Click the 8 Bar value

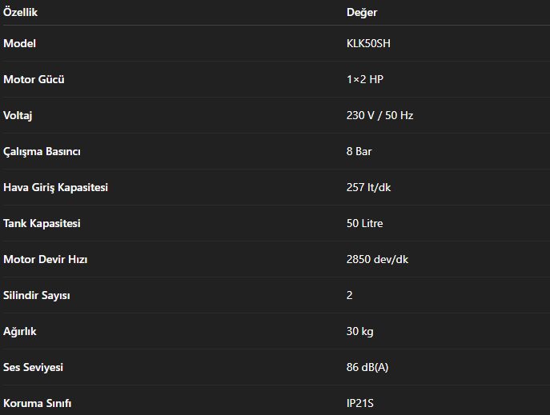click(x=359, y=151)
